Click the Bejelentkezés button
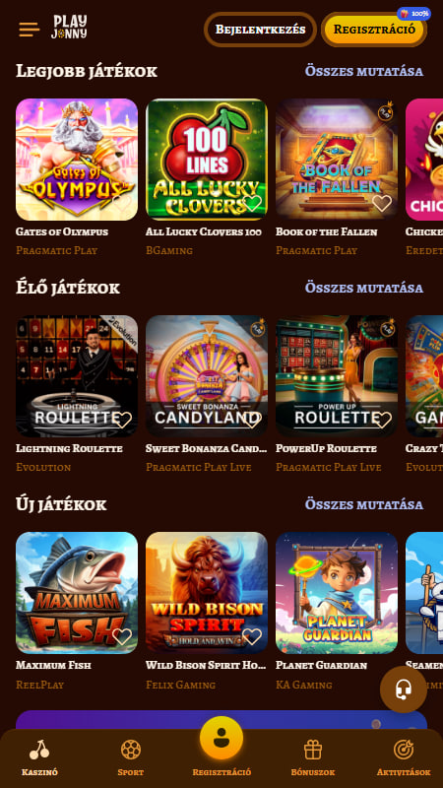Screen dimensions: 443x788 pyautogui.click(x=260, y=30)
